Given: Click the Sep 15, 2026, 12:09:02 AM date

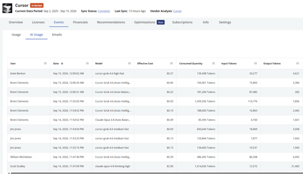Looking at the screenshot, I should (68, 73).
